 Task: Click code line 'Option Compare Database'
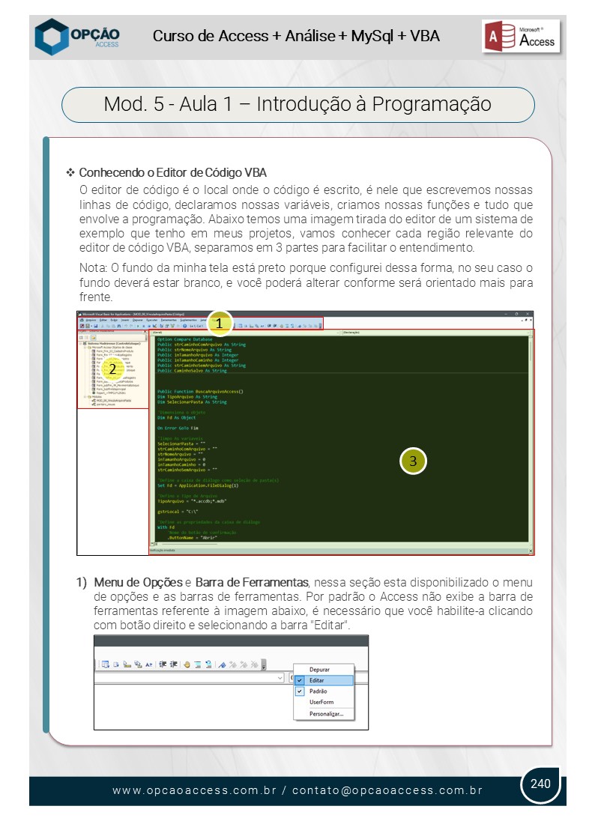(x=185, y=339)
